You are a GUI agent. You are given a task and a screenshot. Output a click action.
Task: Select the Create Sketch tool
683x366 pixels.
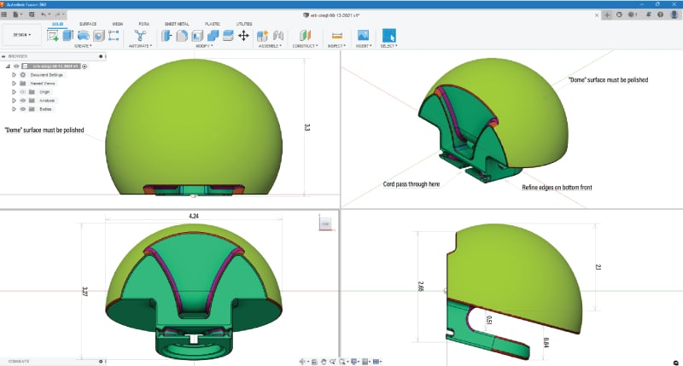pyautogui.click(x=53, y=36)
